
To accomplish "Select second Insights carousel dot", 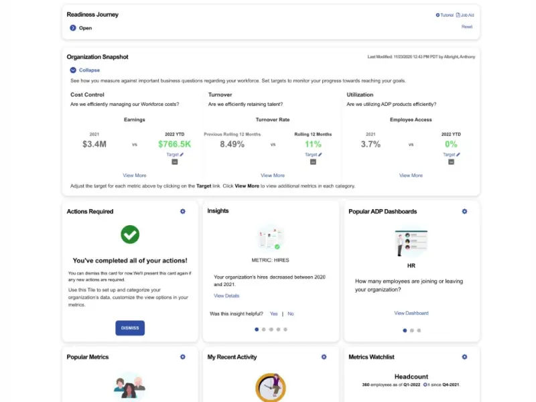I will pos(263,330).
